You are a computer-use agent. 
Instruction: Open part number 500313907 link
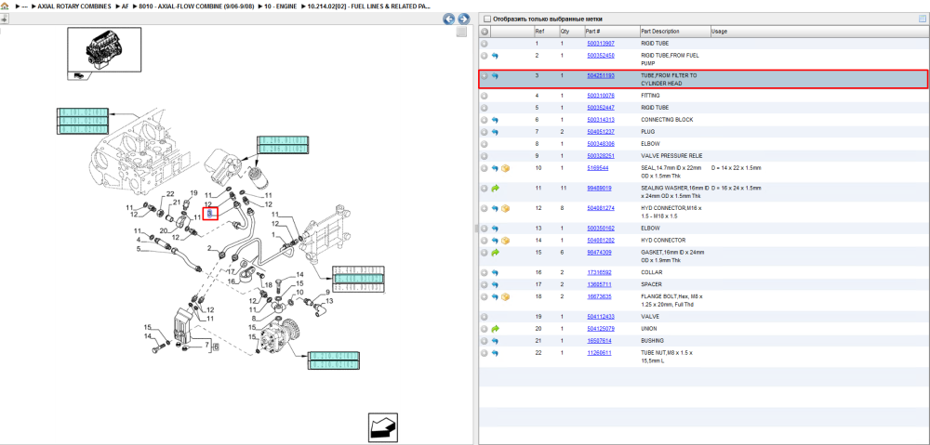600,44
